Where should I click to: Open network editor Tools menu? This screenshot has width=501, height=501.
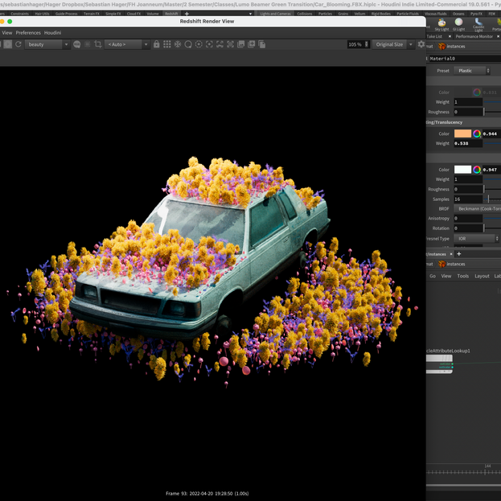click(x=462, y=276)
